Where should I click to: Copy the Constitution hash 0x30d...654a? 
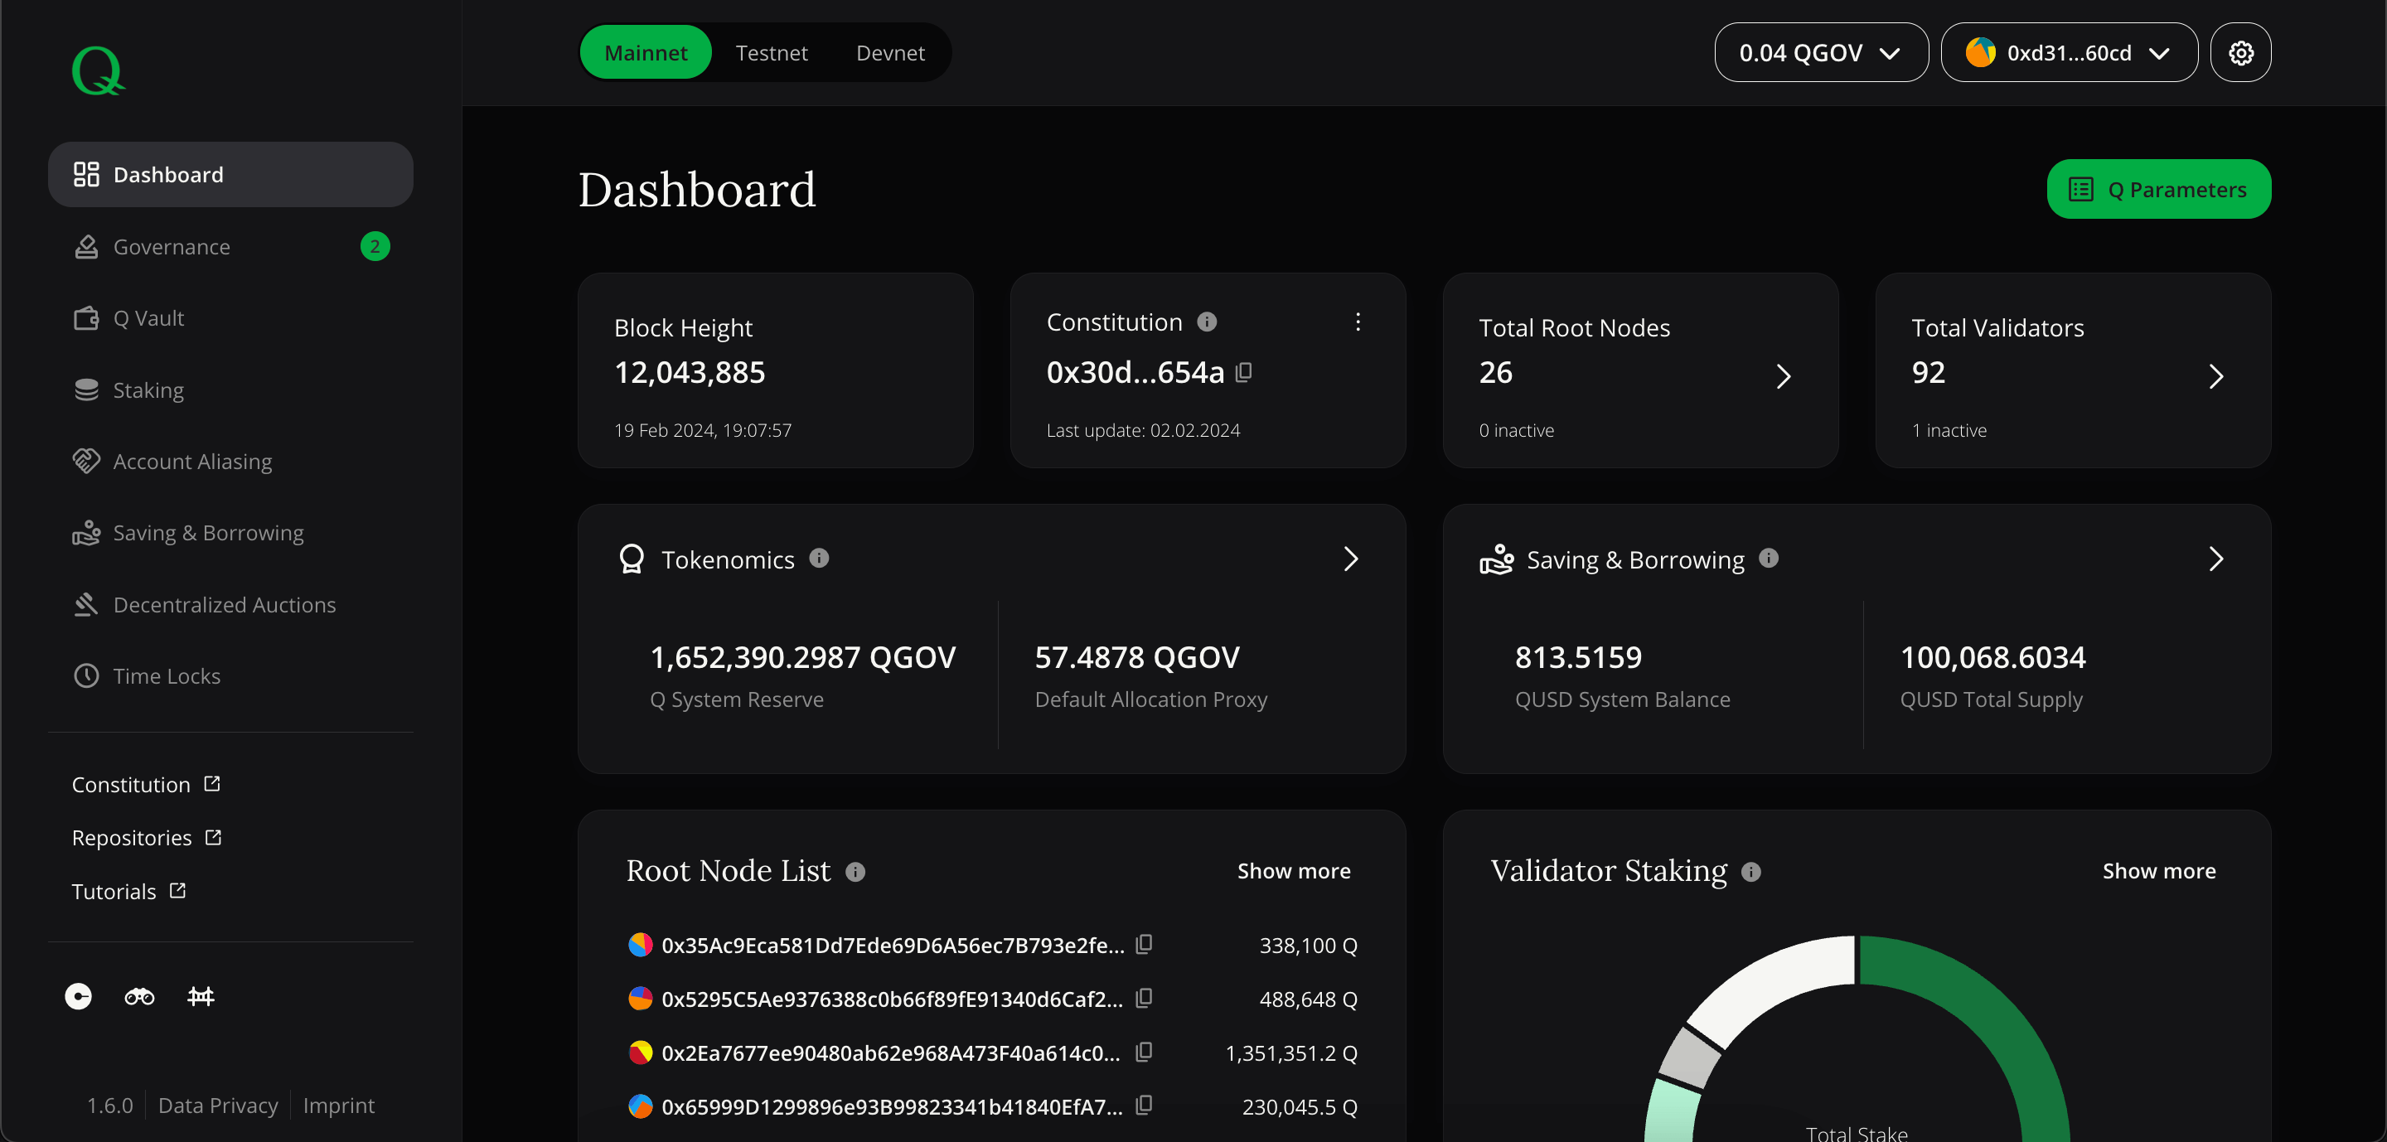(x=1244, y=372)
